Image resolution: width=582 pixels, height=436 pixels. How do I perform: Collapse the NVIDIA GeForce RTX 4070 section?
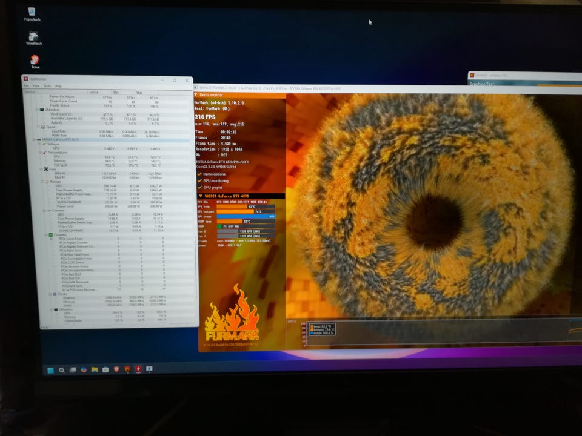[x=201, y=196]
